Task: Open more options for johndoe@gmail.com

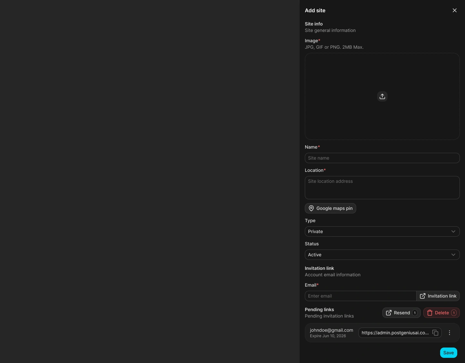Action: click(x=449, y=333)
